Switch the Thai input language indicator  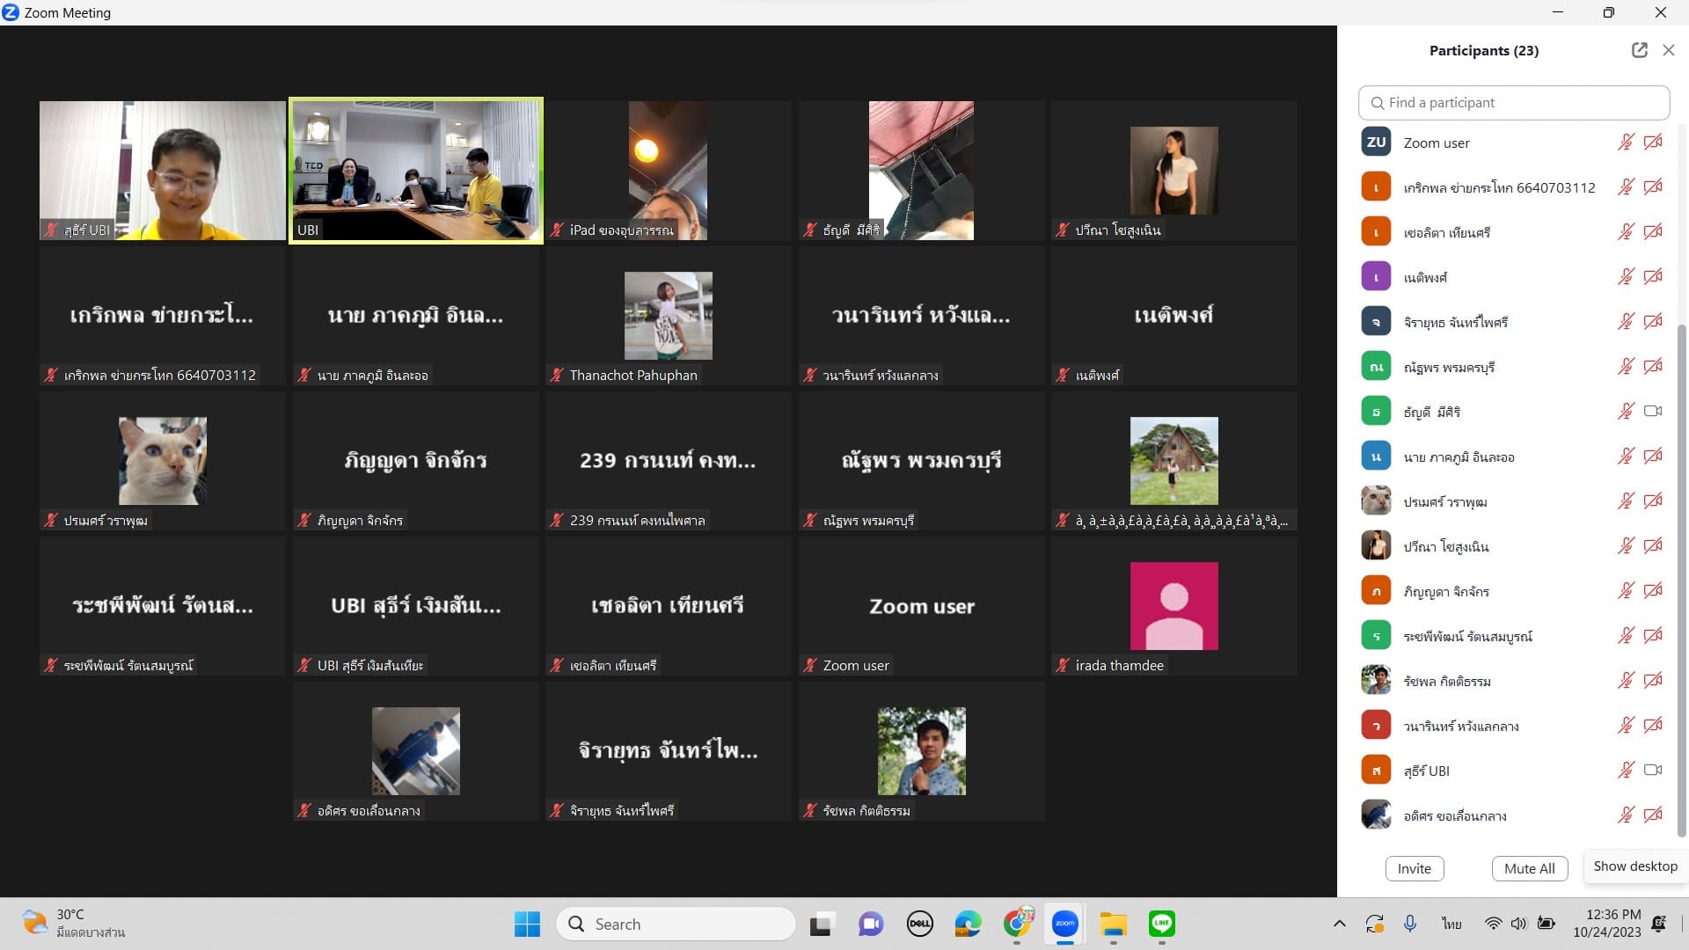(1451, 924)
